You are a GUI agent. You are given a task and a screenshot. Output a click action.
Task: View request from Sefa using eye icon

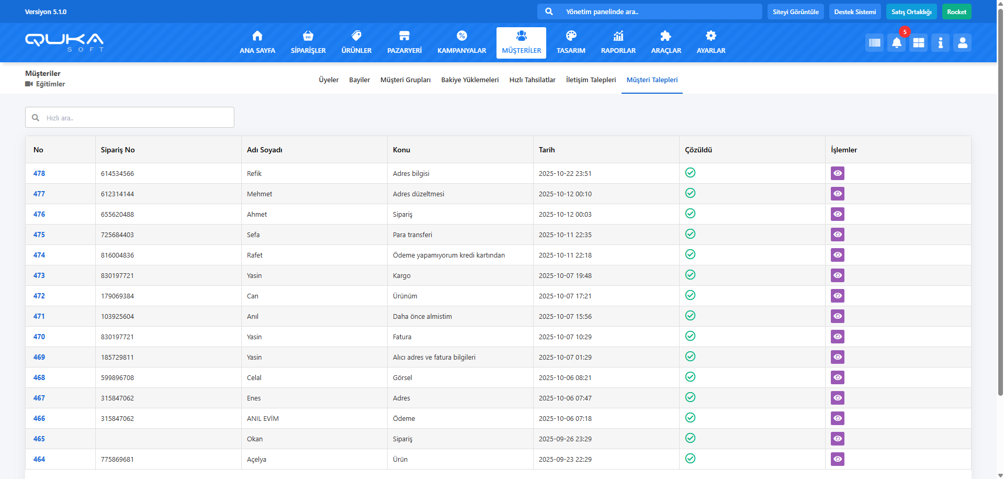[x=837, y=235]
